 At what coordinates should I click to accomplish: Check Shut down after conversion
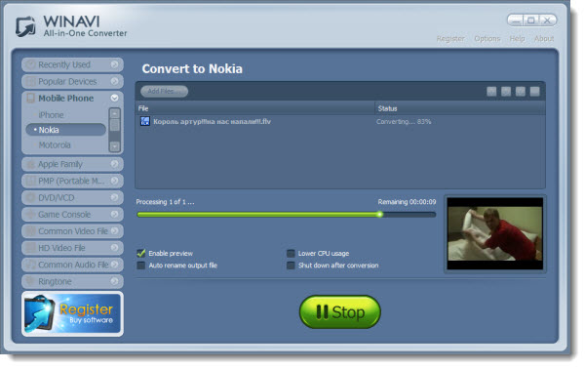(291, 266)
